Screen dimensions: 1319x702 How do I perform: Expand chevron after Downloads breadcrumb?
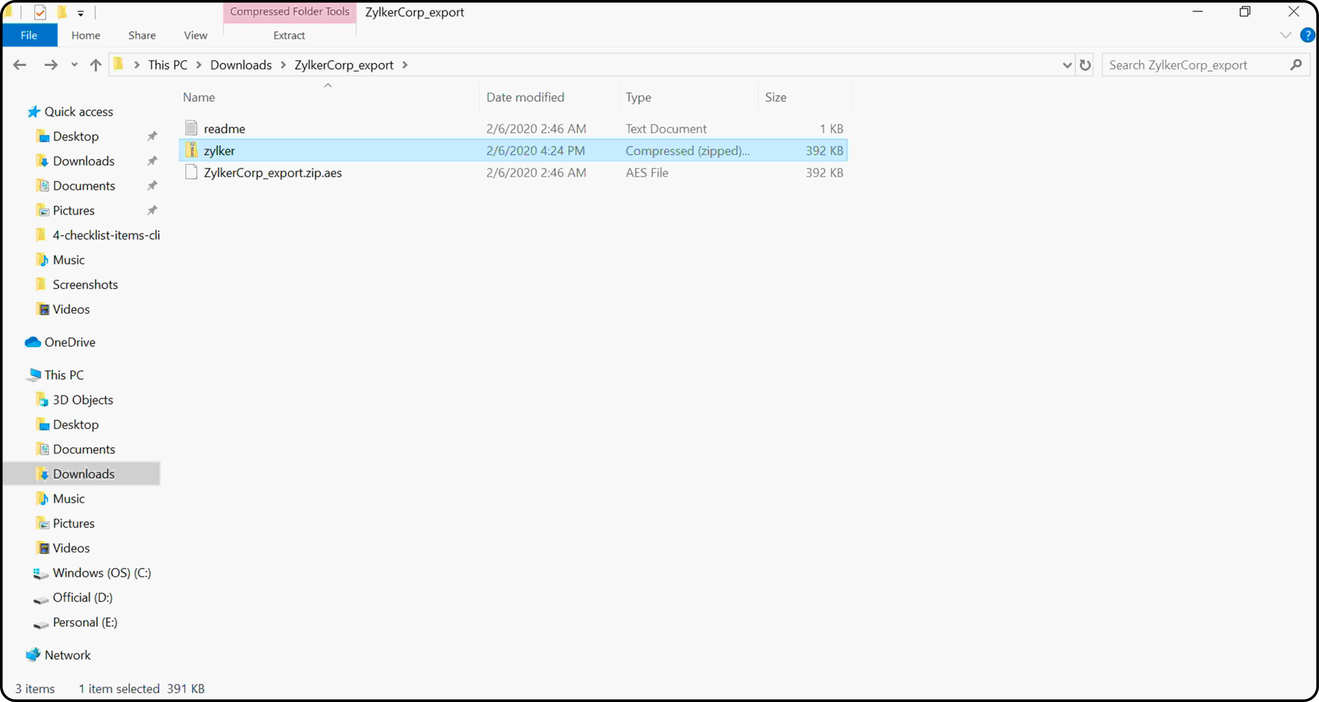click(x=283, y=65)
